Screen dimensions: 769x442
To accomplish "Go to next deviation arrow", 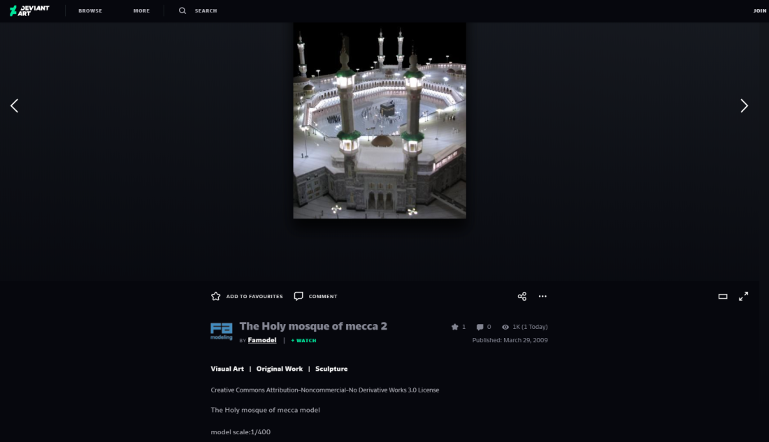I will pyautogui.click(x=744, y=106).
